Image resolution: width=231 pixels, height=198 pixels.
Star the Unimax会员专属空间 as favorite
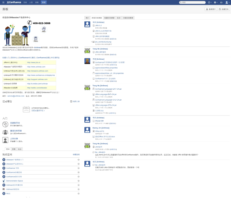coord(78,185)
